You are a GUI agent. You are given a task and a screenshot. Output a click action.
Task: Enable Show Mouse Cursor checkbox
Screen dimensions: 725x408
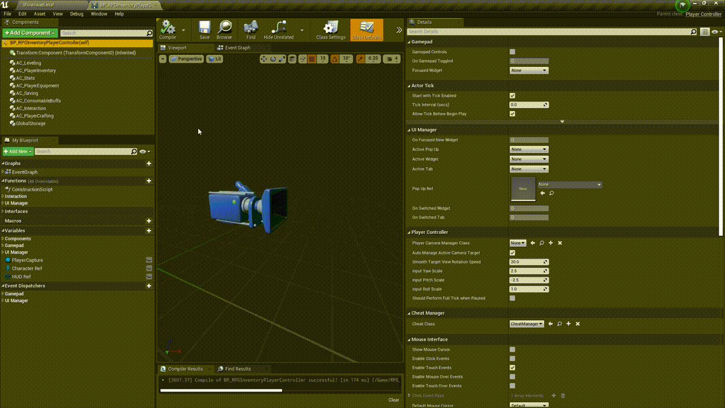[513, 350]
